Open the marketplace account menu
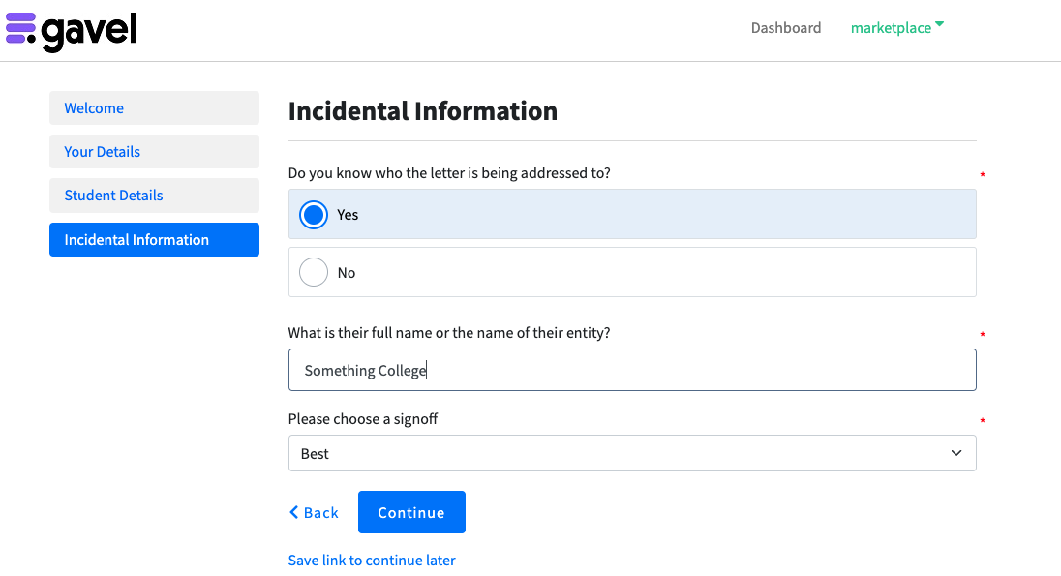This screenshot has width=1061, height=576. click(891, 28)
